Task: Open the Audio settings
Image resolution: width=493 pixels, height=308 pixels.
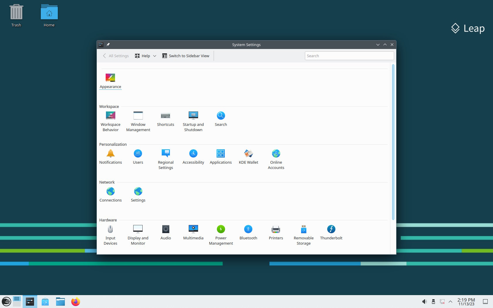Action: (x=166, y=233)
